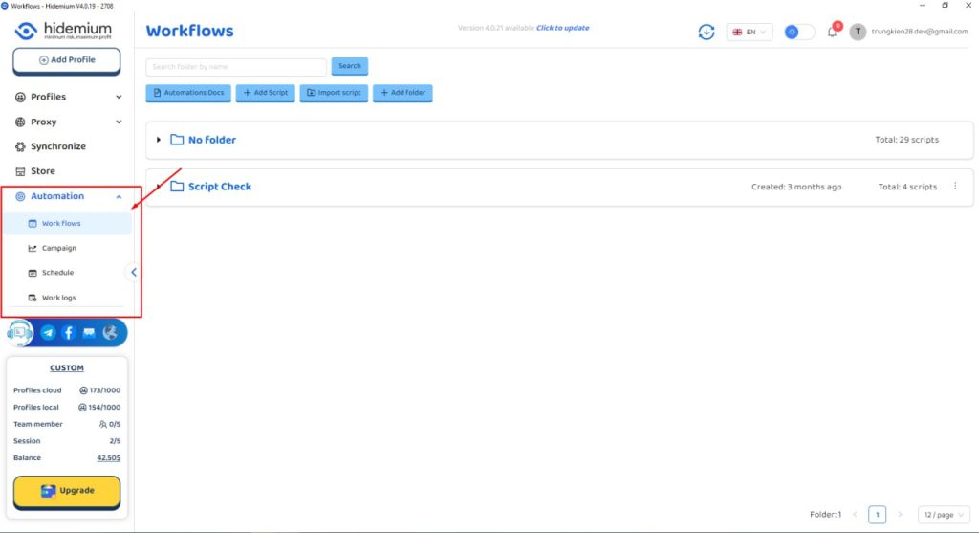Click the Add Profile button
Image resolution: width=979 pixels, height=533 pixels.
point(67,60)
